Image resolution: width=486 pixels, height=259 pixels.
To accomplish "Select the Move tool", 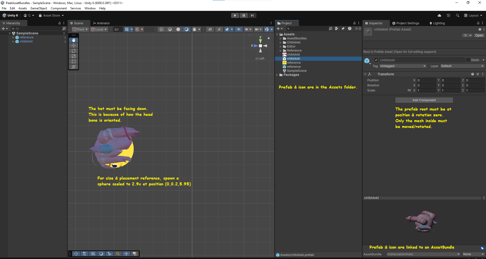I will tap(74, 46).
